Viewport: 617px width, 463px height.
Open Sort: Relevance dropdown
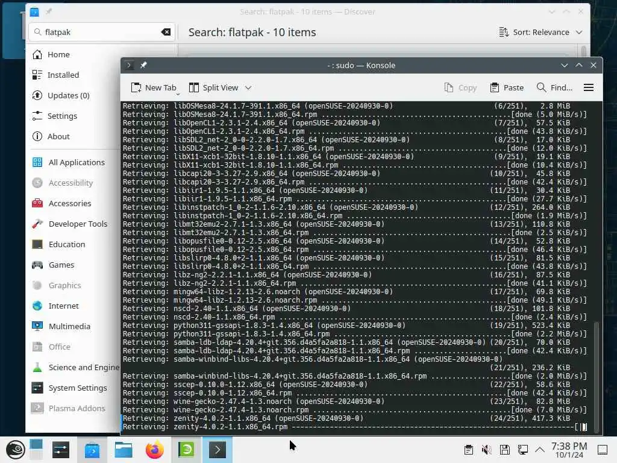pos(540,33)
